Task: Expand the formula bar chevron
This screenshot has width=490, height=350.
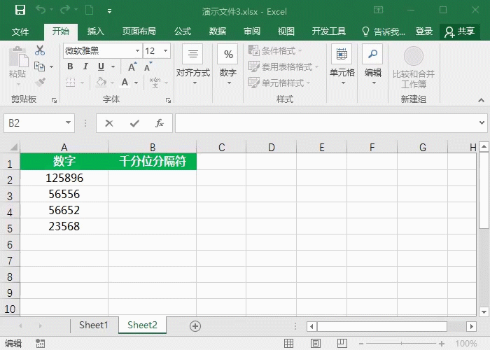Action: tap(482, 122)
